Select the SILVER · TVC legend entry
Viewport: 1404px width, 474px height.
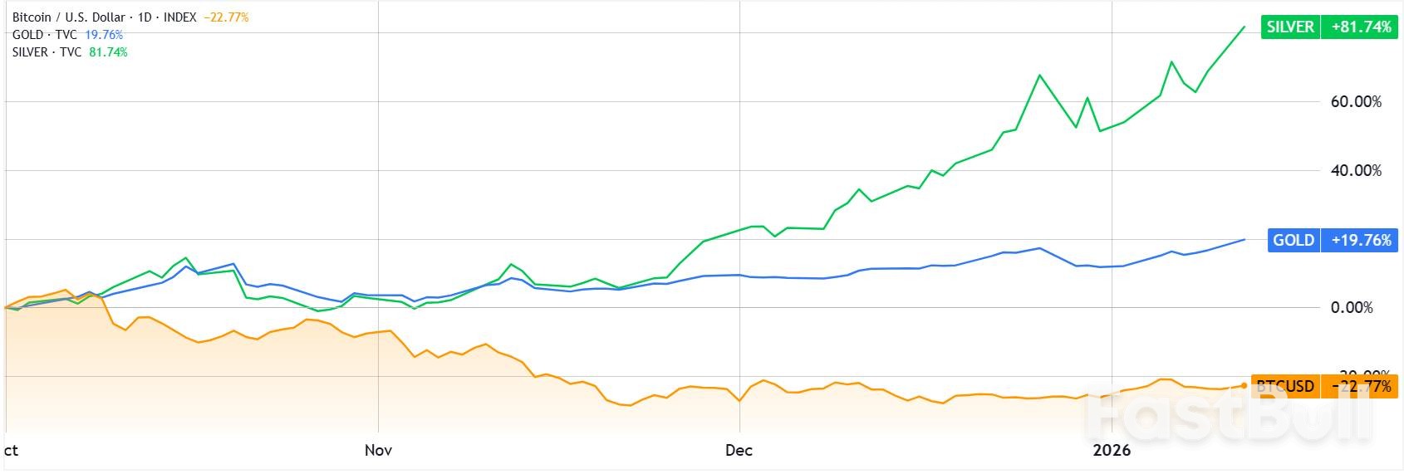47,52
